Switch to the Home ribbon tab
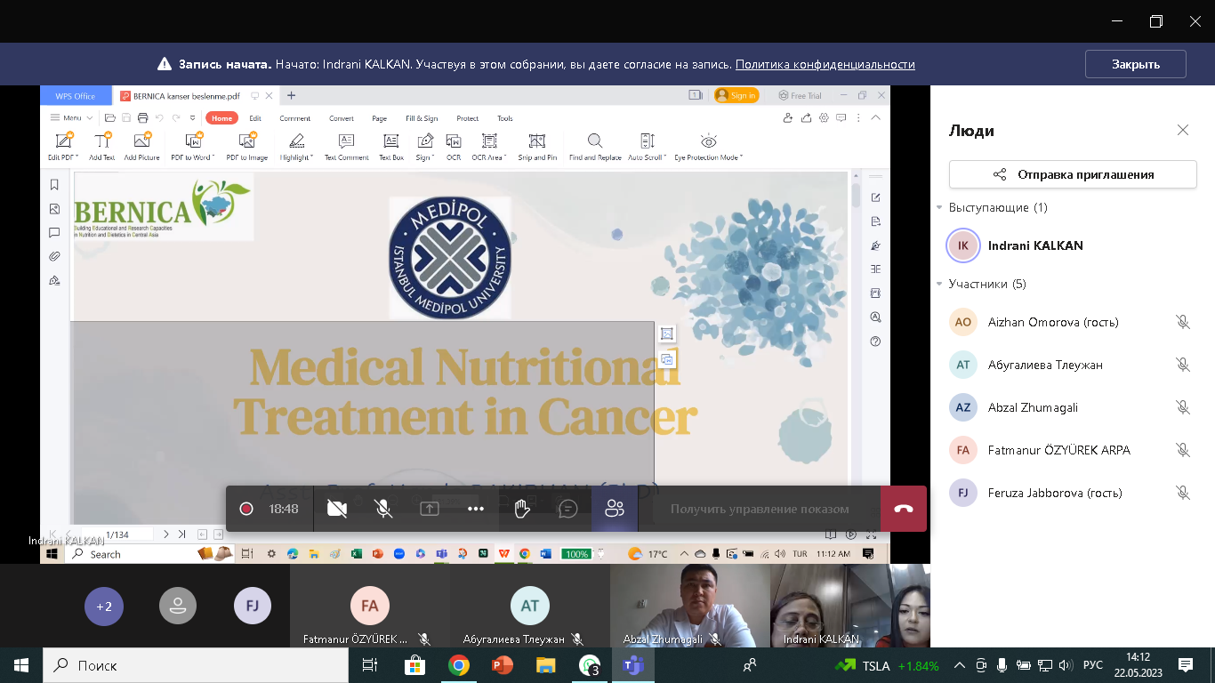Screen dimensions: 1215x683 221,117
